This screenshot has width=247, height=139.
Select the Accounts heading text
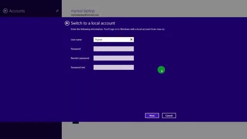[x=17, y=11]
